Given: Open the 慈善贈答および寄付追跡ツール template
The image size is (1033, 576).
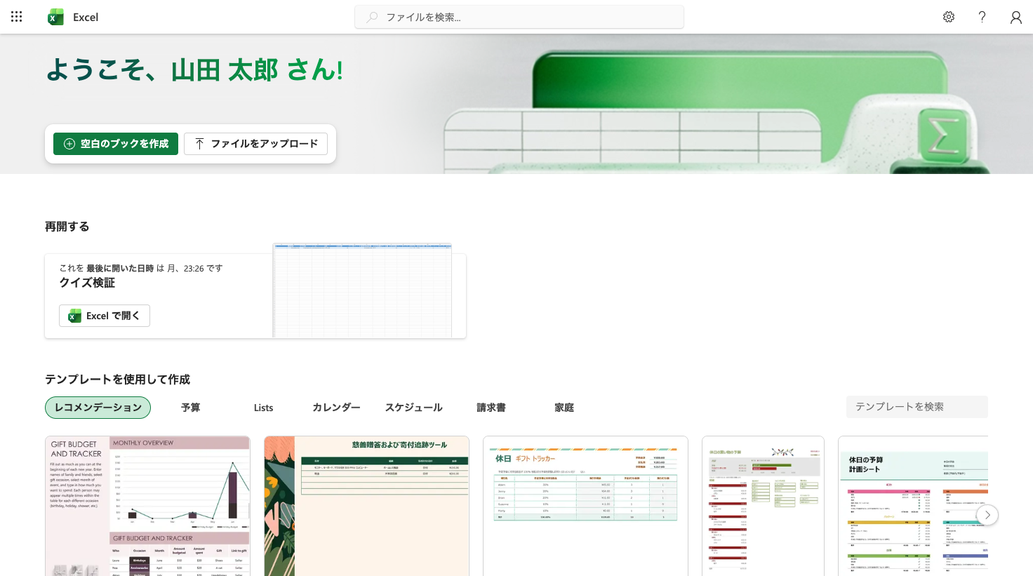Looking at the screenshot, I should click(x=366, y=506).
